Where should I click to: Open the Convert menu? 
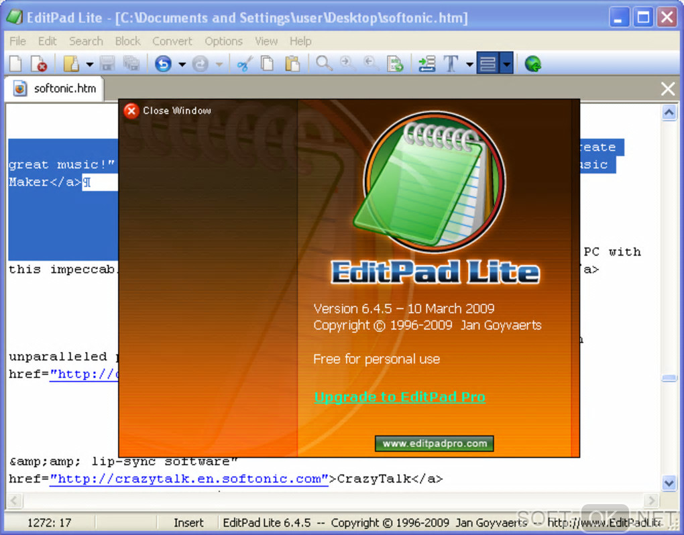pos(172,41)
